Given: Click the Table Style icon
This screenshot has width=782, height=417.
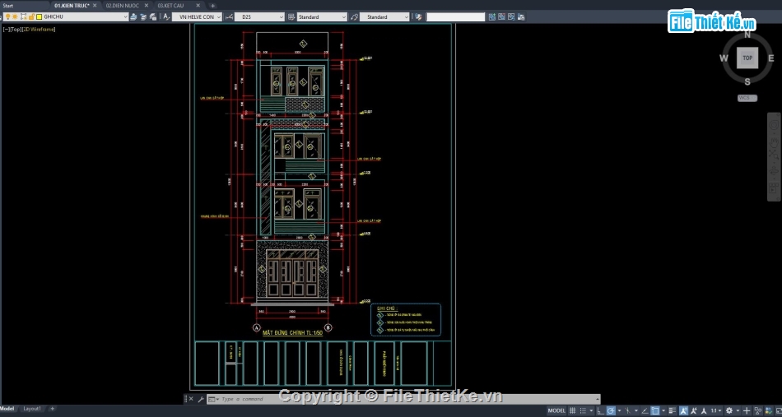Looking at the screenshot, I should click(291, 16).
